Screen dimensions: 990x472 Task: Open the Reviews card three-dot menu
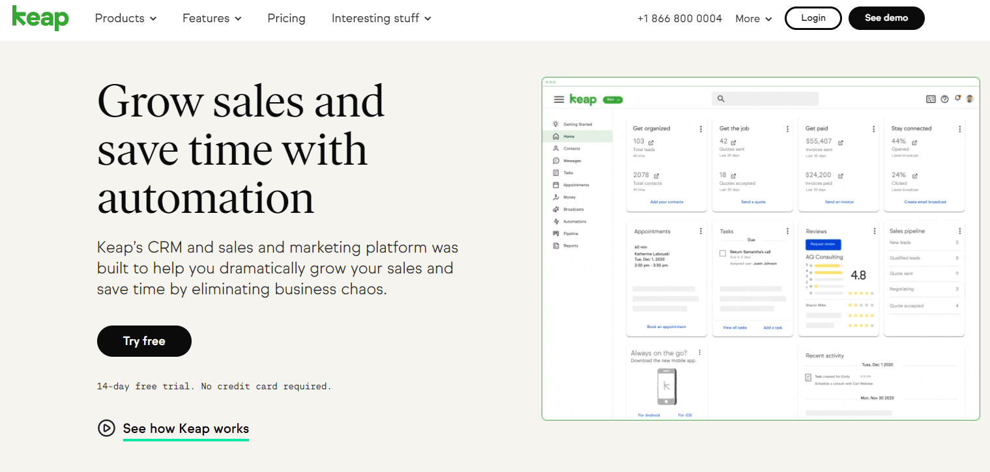[874, 231]
